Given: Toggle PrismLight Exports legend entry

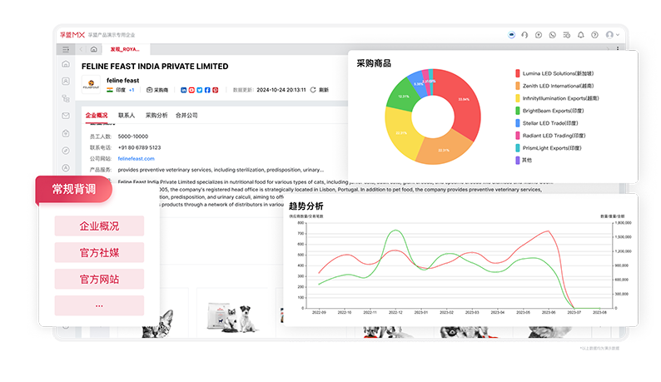Looking at the screenshot, I should tap(549, 148).
